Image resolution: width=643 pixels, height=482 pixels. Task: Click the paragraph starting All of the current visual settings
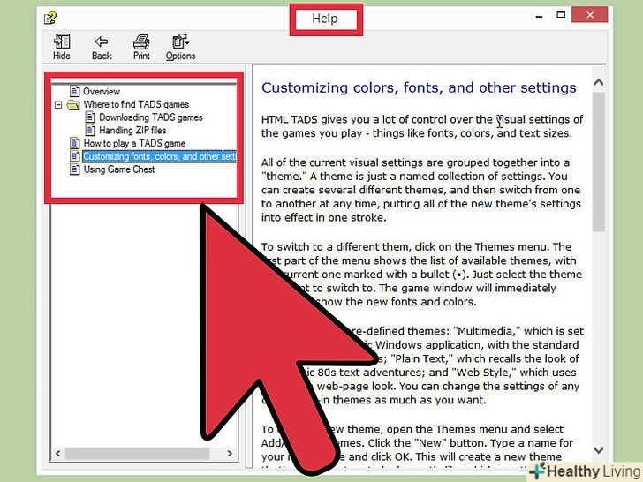tap(421, 190)
